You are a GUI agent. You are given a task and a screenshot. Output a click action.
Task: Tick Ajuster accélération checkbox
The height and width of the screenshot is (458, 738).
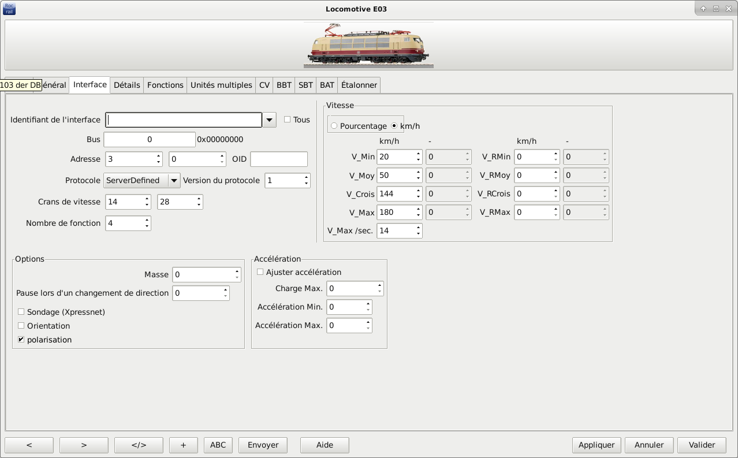[x=260, y=272]
